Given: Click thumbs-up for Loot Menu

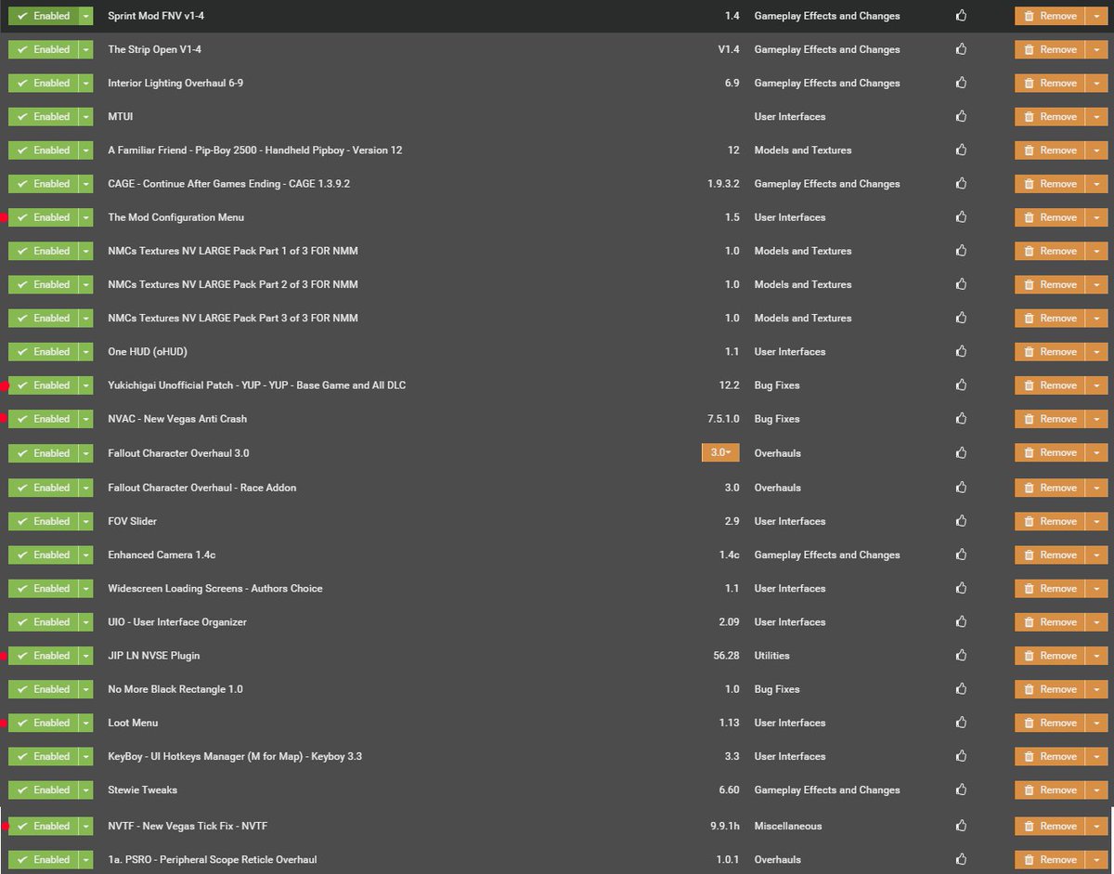Looking at the screenshot, I should pyautogui.click(x=961, y=723).
